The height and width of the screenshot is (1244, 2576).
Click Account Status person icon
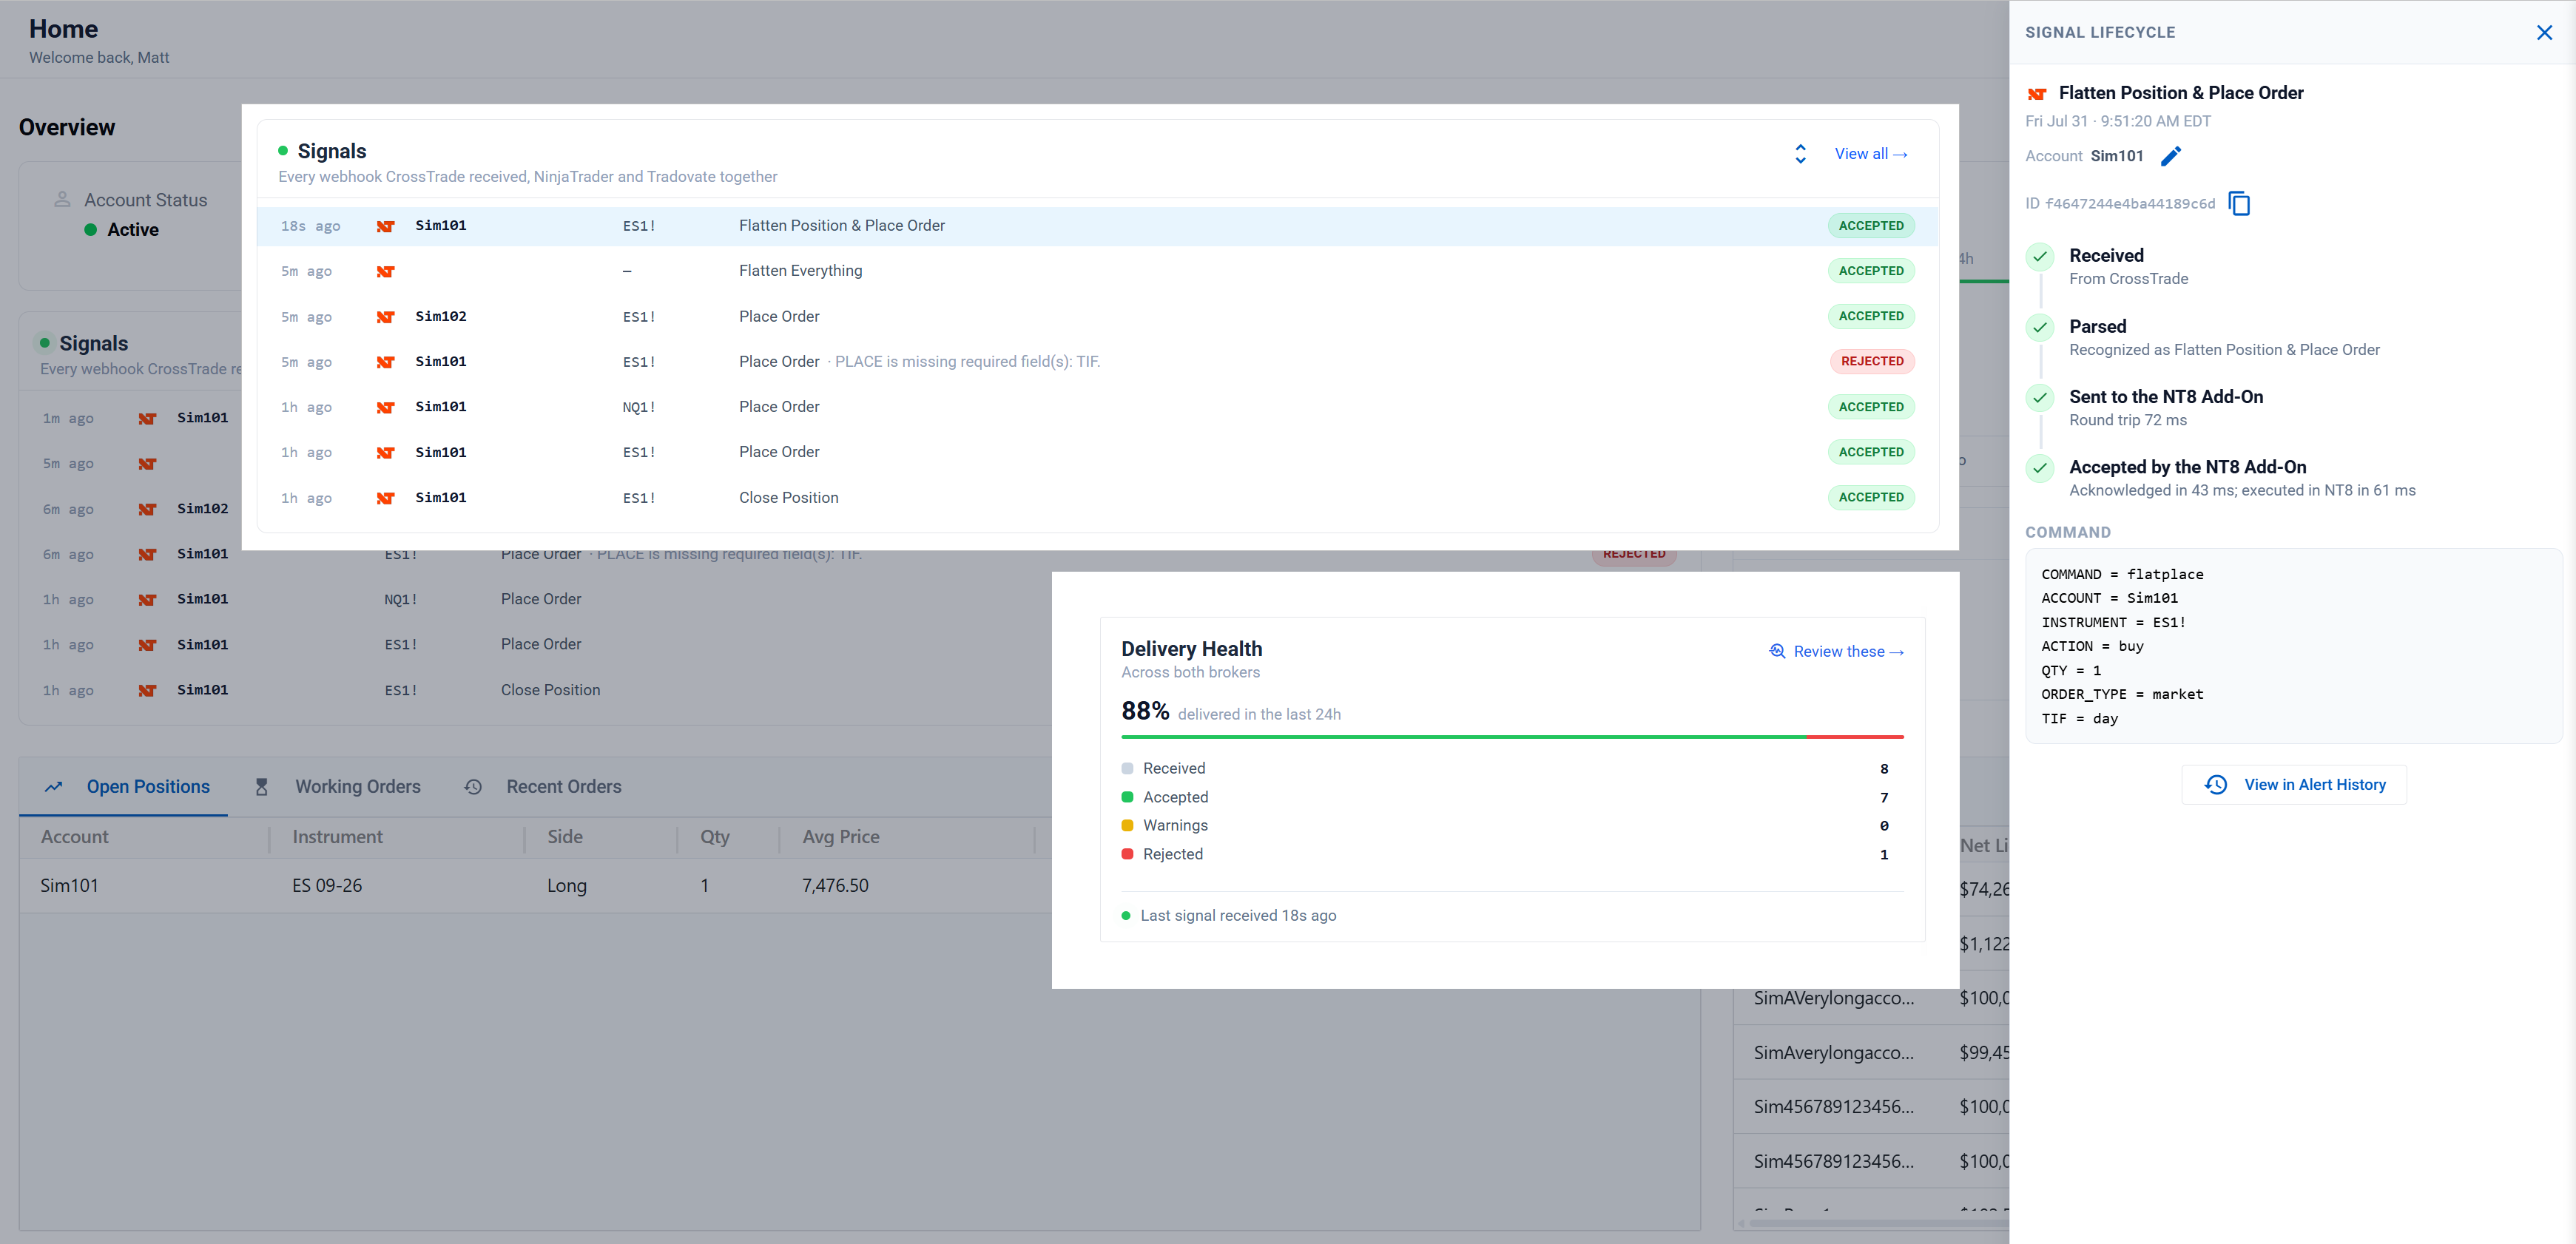pos(62,200)
